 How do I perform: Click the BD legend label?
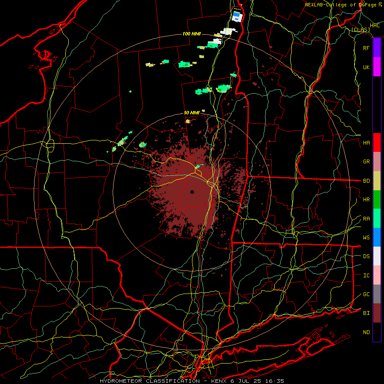pyautogui.click(x=366, y=181)
